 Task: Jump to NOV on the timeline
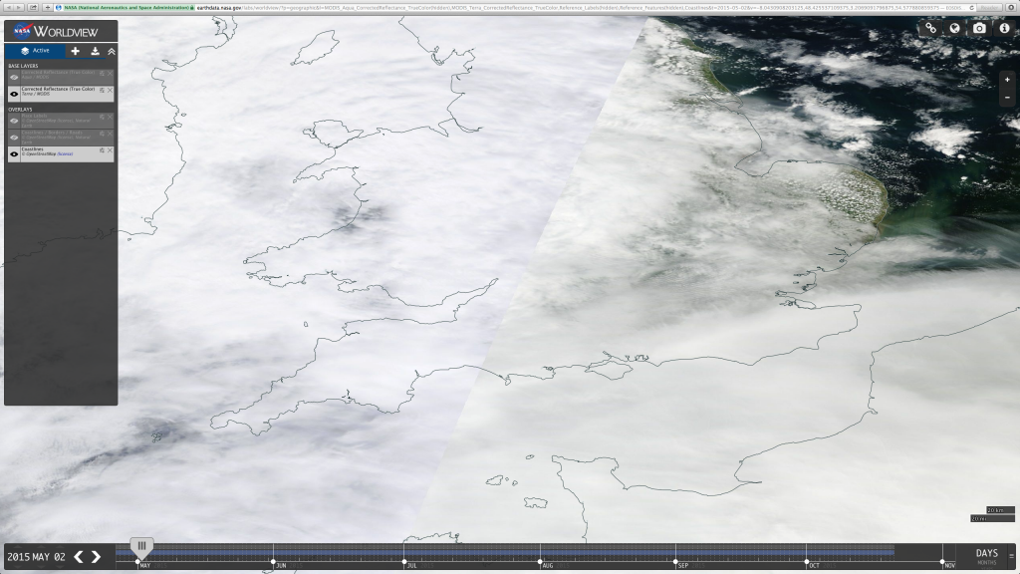[x=949, y=566]
